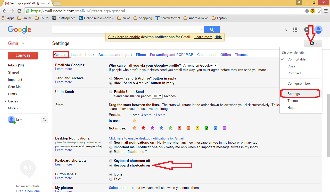
Task: Bookmark page with star icon
Action: coord(318,11)
